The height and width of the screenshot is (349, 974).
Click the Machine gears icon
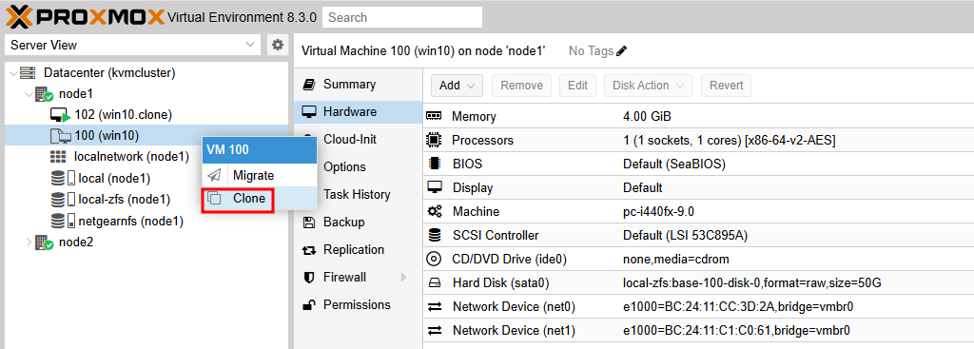click(x=434, y=212)
